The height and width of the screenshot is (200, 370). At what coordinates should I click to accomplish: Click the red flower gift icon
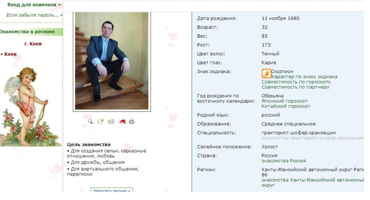[122, 122]
